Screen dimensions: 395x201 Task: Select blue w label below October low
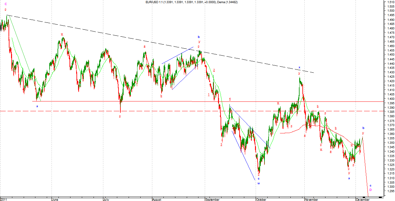click(x=258, y=183)
